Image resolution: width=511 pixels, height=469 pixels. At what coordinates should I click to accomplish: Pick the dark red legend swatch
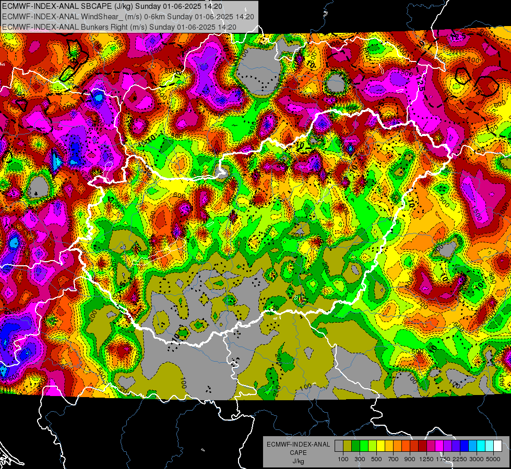tap(423, 446)
